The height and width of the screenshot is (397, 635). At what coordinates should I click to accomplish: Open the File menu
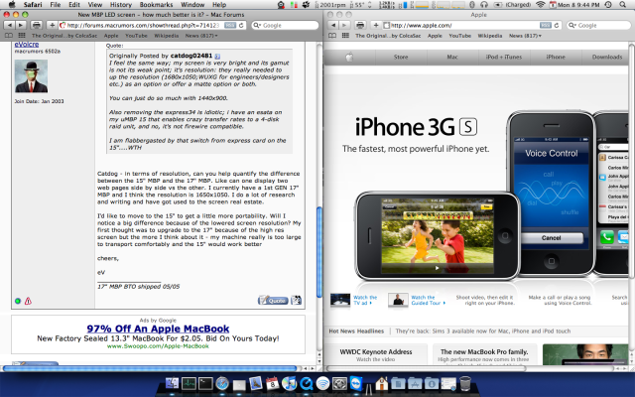tap(56, 5)
